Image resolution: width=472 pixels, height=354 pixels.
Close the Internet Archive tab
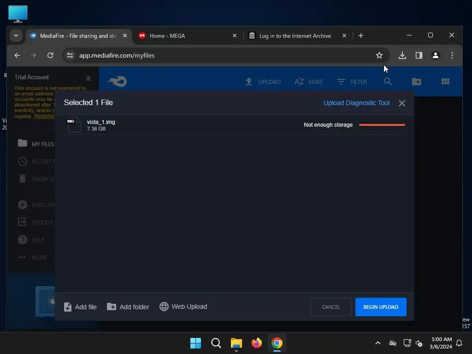tap(344, 36)
